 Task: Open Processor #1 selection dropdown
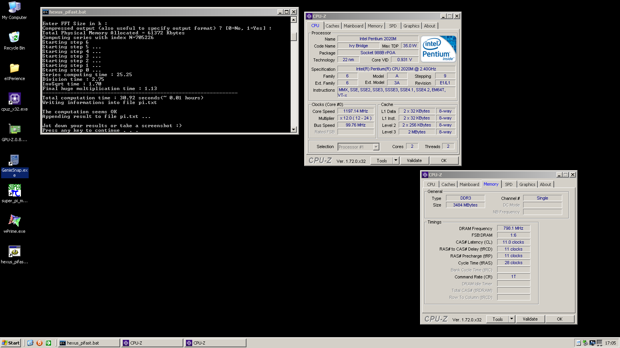358,147
